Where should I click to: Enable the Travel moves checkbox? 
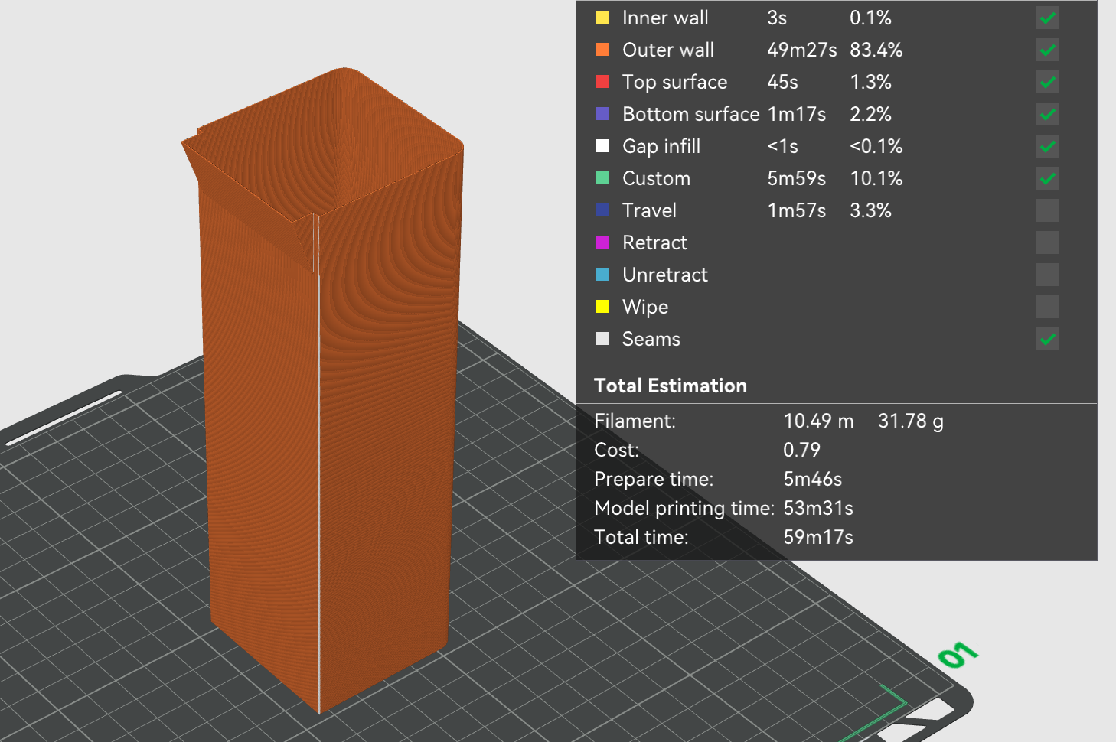[x=1048, y=210]
